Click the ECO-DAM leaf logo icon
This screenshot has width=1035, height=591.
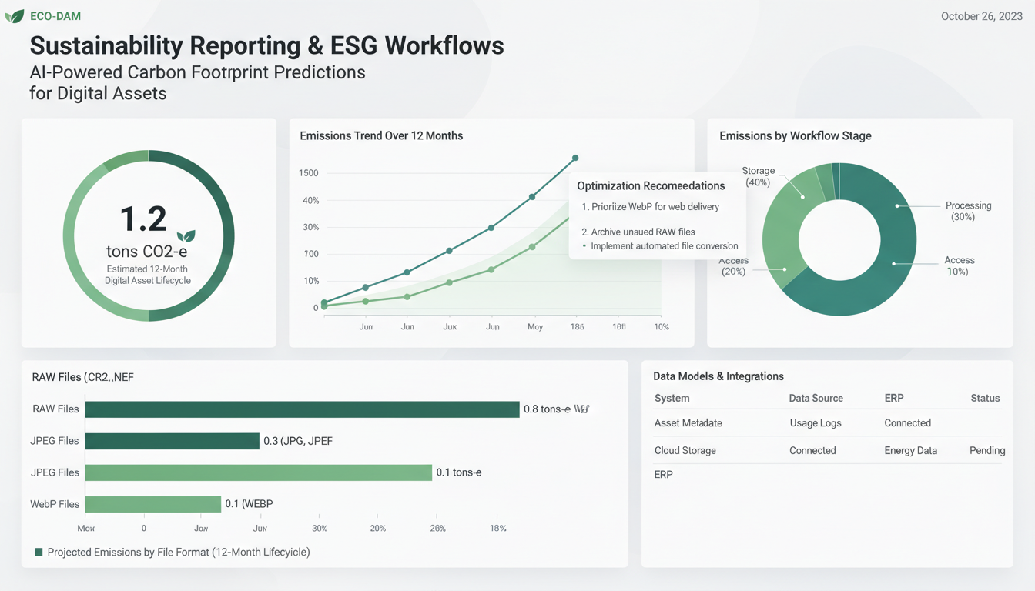tap(14, 15)
